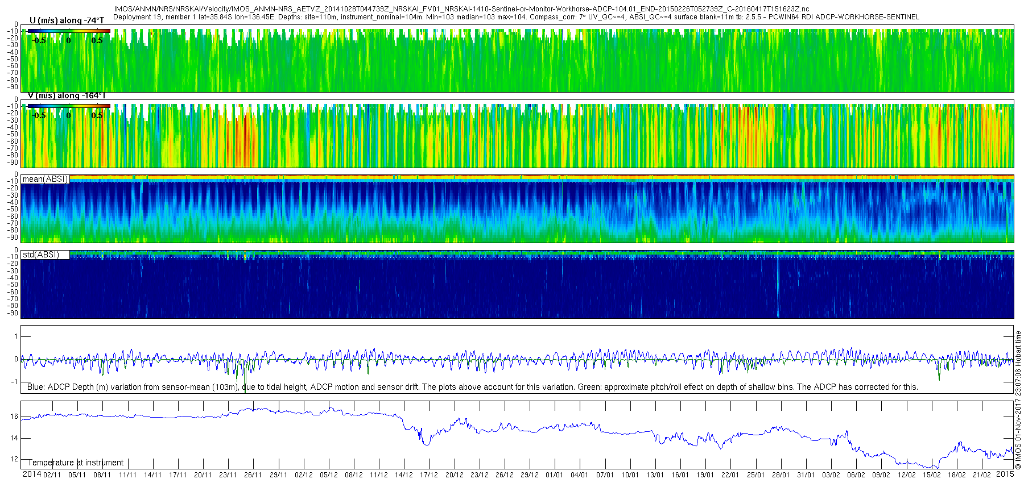The image size is (1024, 483).
Task: Click the '11/12' date tick label
Action: 379,475
